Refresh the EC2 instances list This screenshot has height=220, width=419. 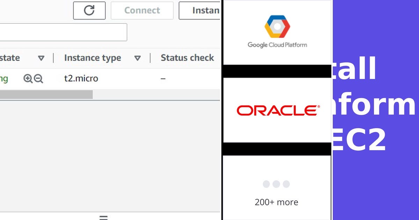[x=89, y=10]
